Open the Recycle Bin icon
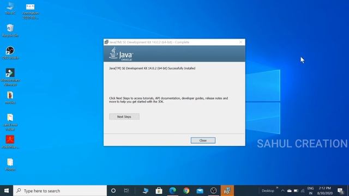 10,30
